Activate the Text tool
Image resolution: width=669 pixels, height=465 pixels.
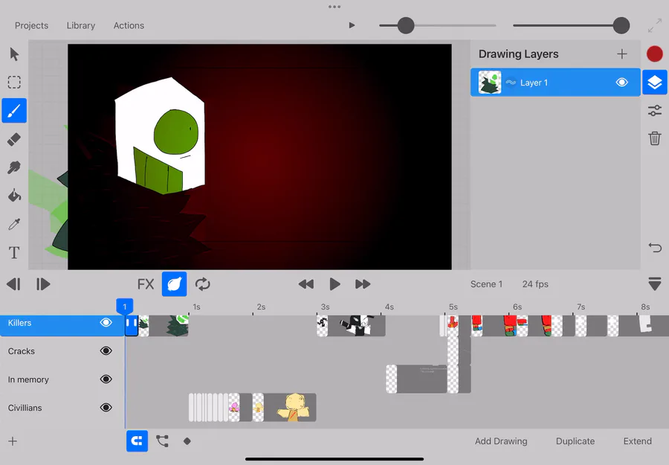click(14, 252)
